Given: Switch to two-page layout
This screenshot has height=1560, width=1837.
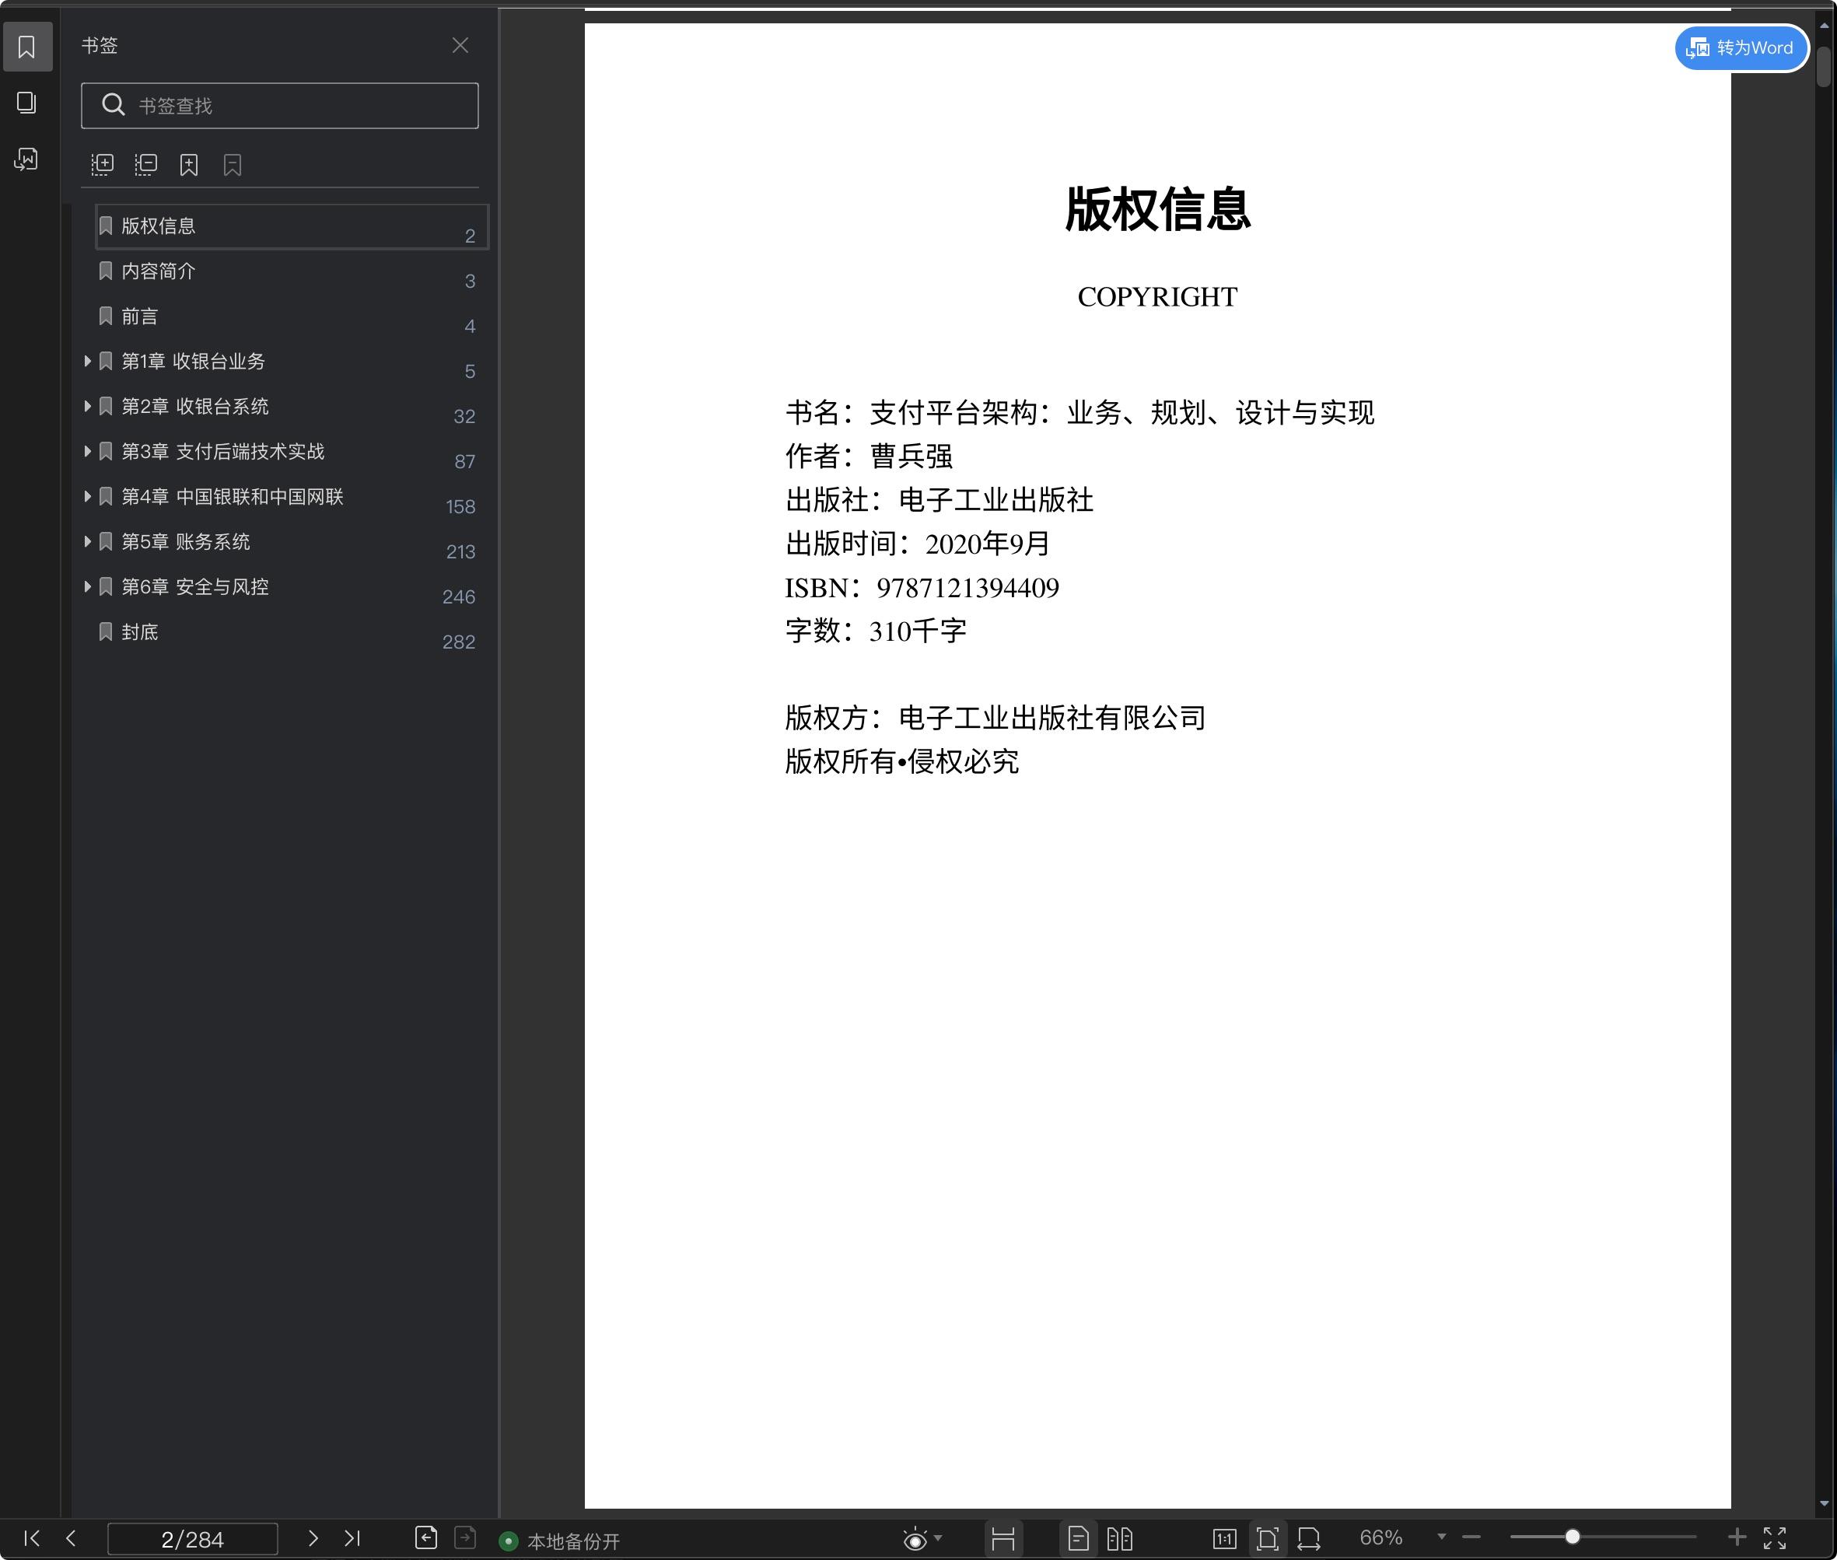Looking at the screenshot, I should click(x=1120, y=1539).
